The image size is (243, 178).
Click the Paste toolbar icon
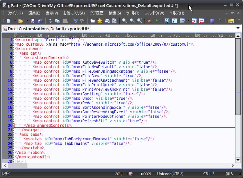[65, 21]
